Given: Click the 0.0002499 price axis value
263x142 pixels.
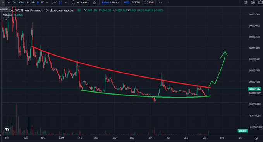Looking at the screenshot, I should (254, 59).
